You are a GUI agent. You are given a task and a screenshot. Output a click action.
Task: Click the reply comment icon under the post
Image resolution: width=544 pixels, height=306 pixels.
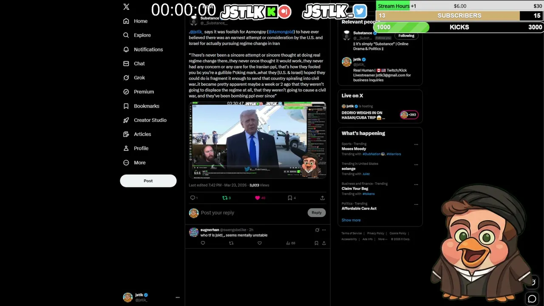pos(193,198)
